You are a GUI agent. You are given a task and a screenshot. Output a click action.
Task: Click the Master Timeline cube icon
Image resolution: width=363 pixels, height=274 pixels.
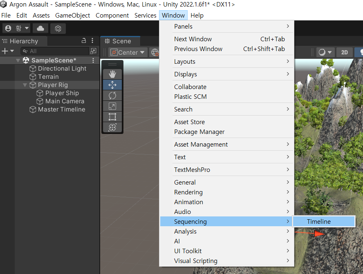[x=33, y=109]
